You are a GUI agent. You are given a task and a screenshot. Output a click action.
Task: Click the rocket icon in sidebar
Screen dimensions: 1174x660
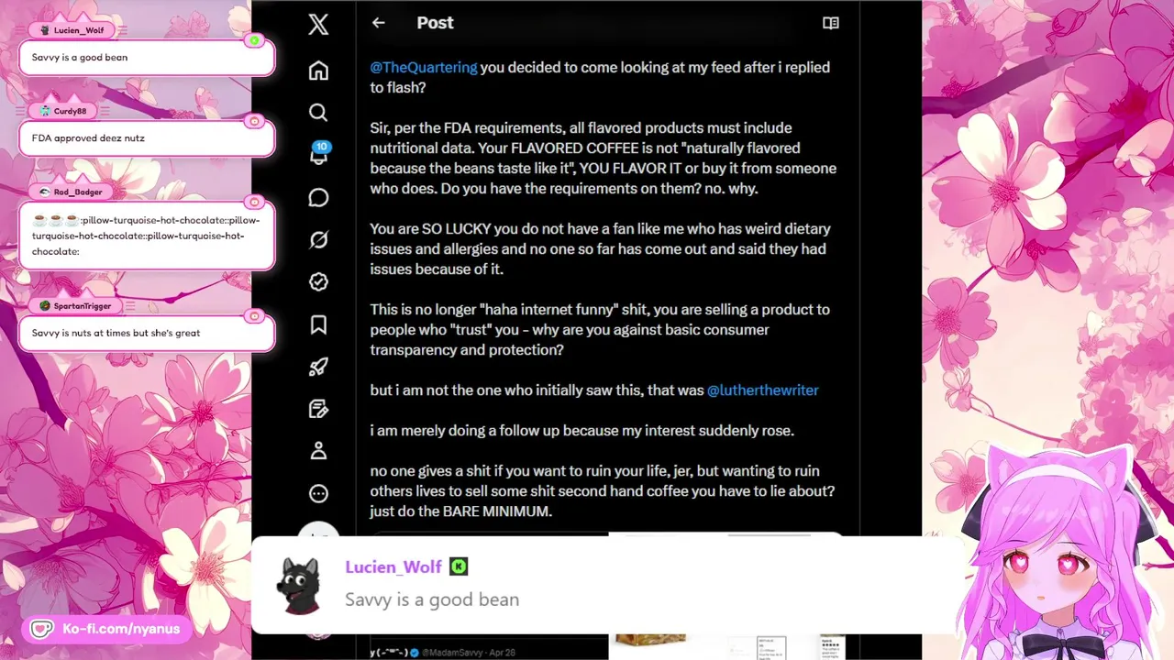pos(318,367)
